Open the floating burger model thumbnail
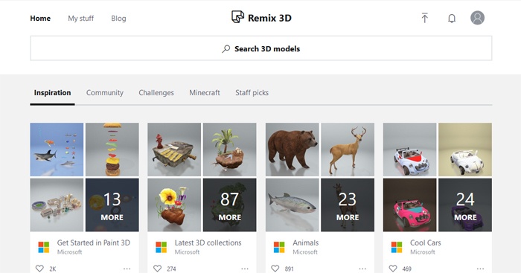The image size is (521, 273). 112,150
